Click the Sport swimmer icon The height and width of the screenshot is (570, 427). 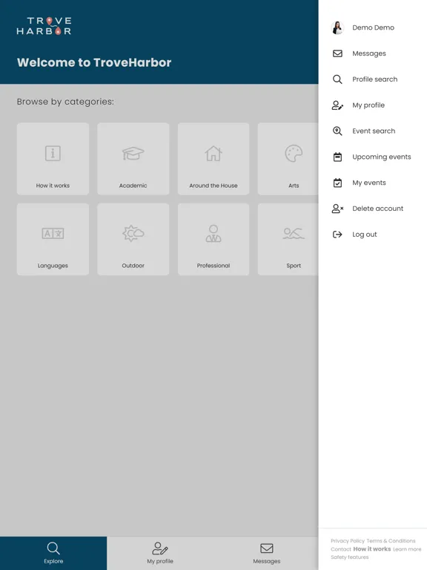294,233
